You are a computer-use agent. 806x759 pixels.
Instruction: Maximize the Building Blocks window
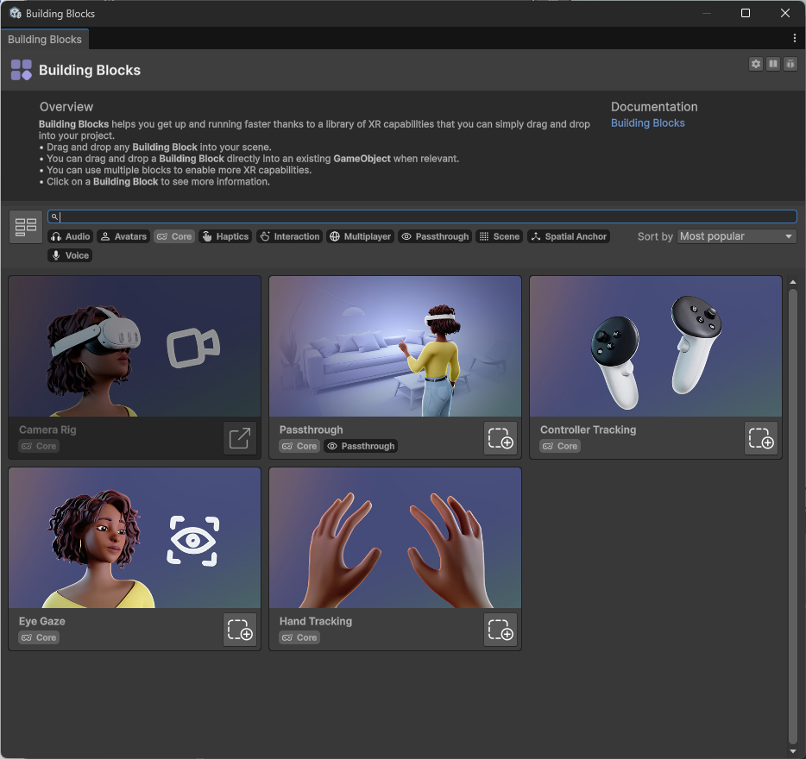pos(746,13)
